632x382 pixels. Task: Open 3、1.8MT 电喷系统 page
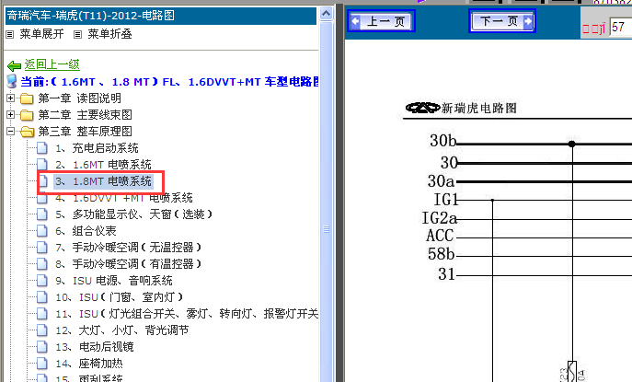pos(103,181)
